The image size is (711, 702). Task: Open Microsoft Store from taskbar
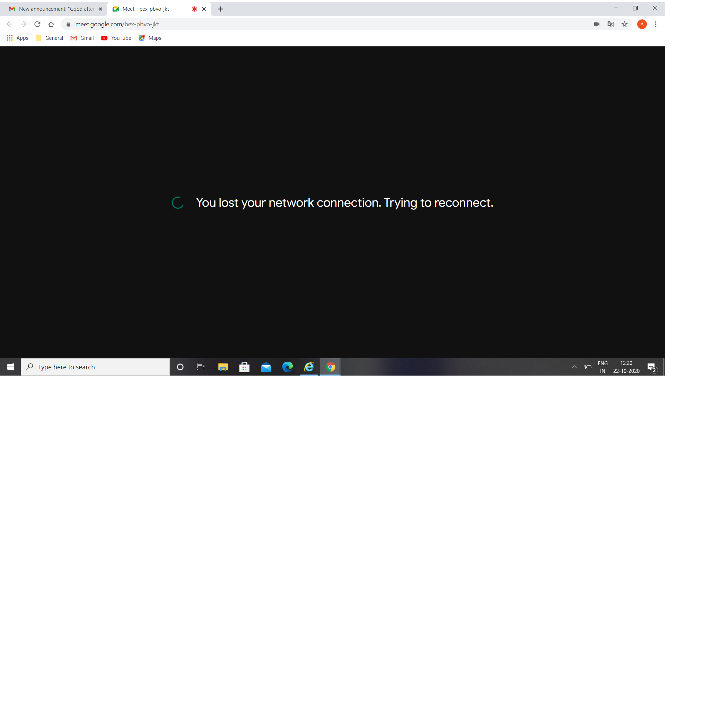(x=245, y=367)
